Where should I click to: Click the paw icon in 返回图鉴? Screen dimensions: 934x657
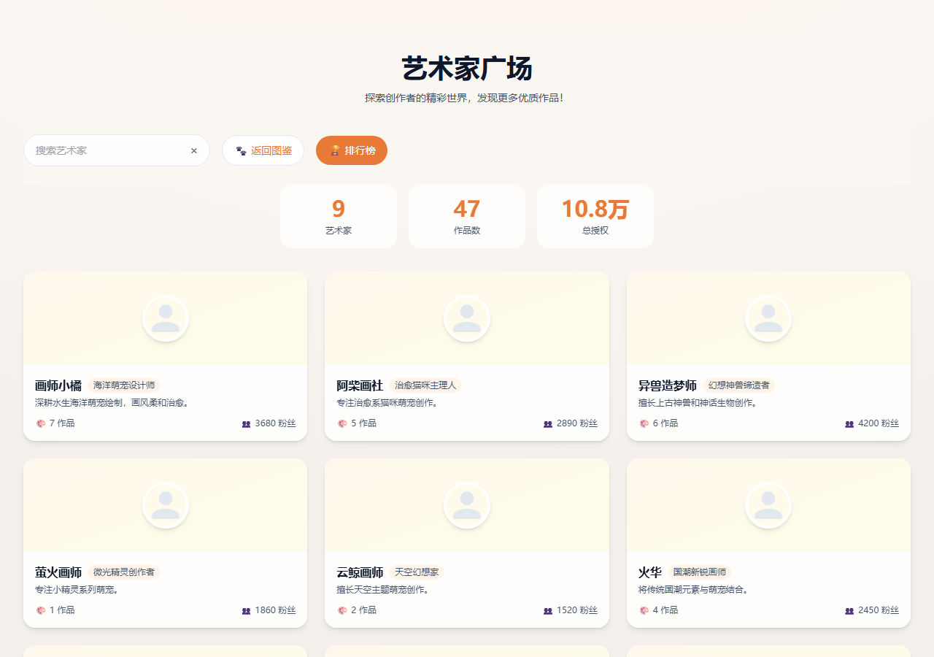point(241,151)
